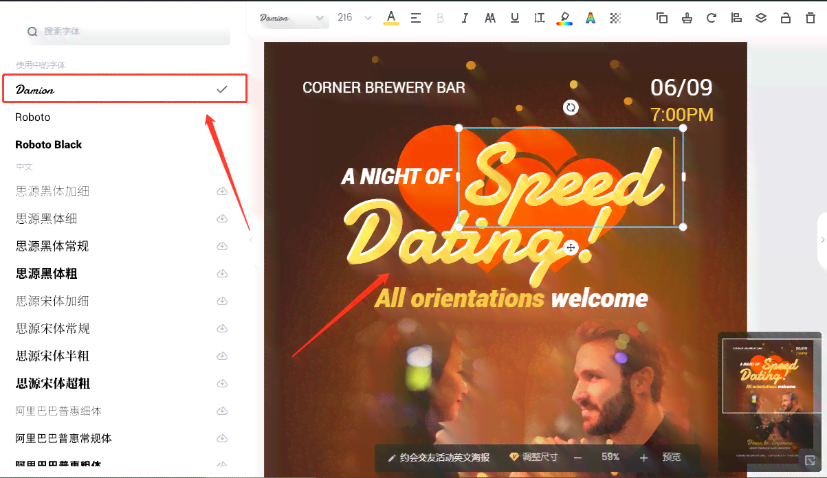This screenshot has width=827, height=478.
Task: Click the copy element icon
Action: click(662, 18)
